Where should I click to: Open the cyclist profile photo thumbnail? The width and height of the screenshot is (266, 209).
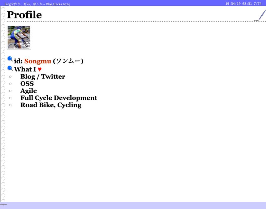coord(19,37)
